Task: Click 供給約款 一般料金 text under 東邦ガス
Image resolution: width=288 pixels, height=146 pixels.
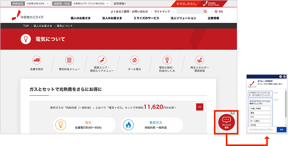Action: point(156,127)
